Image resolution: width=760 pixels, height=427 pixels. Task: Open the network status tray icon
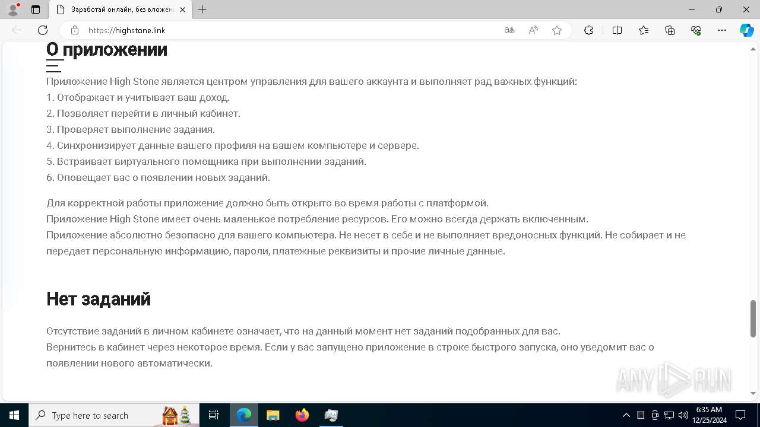click(x=669, y=415)
